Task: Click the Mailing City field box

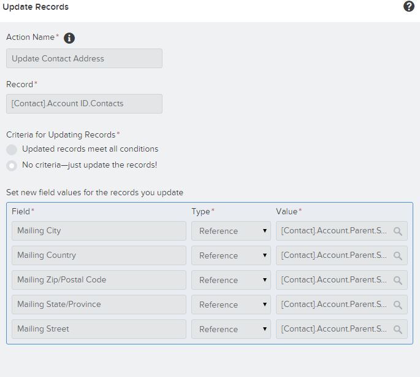Action: tap(99, 231)
